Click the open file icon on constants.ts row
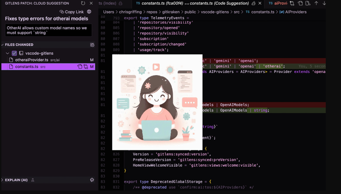Screen dimensions: 341x194 coord(79,67)
